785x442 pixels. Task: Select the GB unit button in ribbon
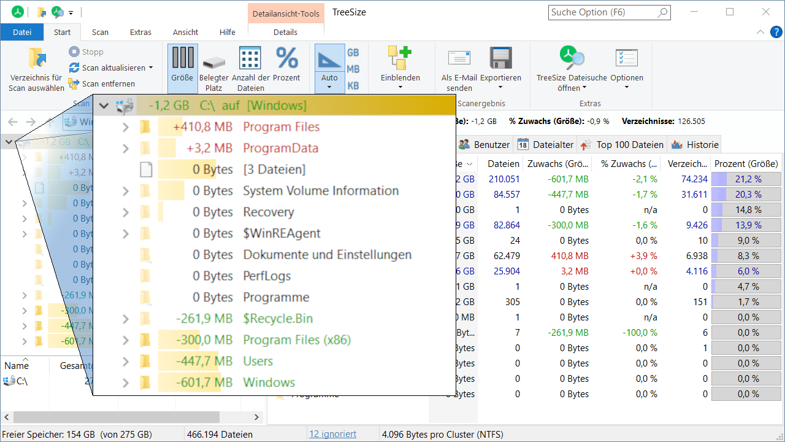tap(353, 53)
